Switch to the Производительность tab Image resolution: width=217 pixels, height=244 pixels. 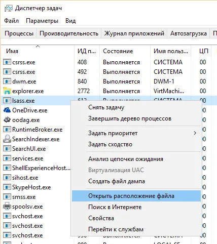pyautogui.click(x=69, y=33)
